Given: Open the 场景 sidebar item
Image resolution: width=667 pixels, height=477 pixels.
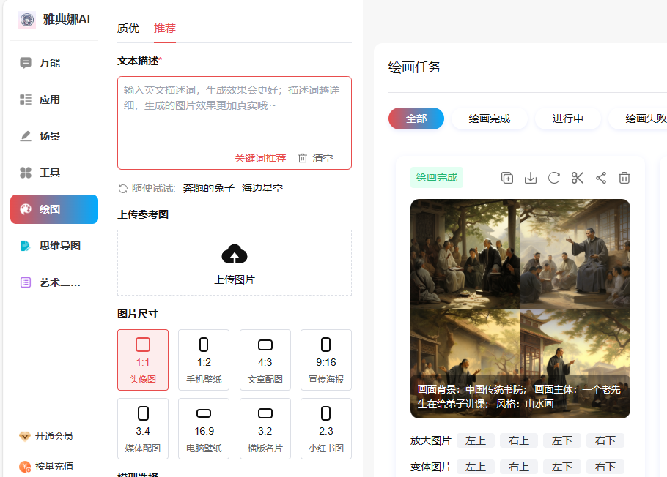Looking at the screenshot, I should click(54, 136).
